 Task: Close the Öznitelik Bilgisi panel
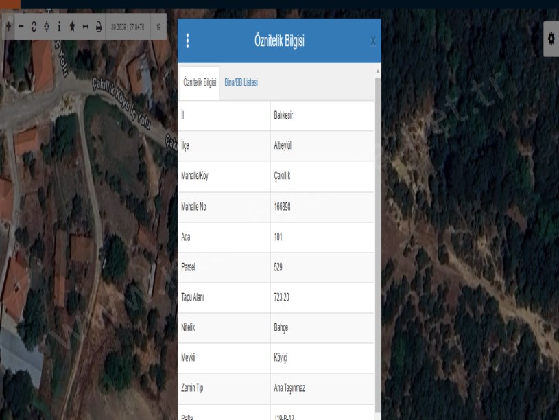372,42
